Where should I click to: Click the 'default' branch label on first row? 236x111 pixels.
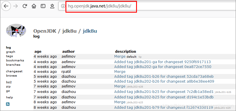tap(131, 57)
